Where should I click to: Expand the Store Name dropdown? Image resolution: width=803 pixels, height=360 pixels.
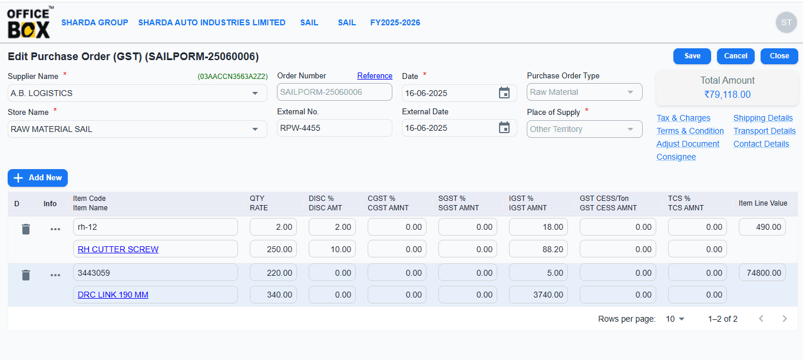(255, 129)
